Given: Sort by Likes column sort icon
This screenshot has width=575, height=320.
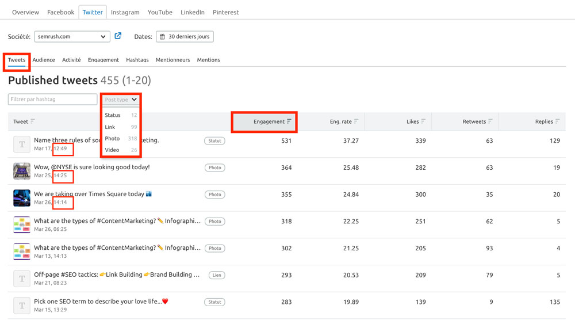Looking at the screenshot, I should pos(423,121).
